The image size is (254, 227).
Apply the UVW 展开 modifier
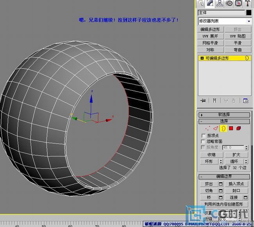[x=210, y=36]
